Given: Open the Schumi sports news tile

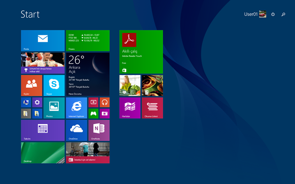Looking at the screenshot, I should point(43,63).
